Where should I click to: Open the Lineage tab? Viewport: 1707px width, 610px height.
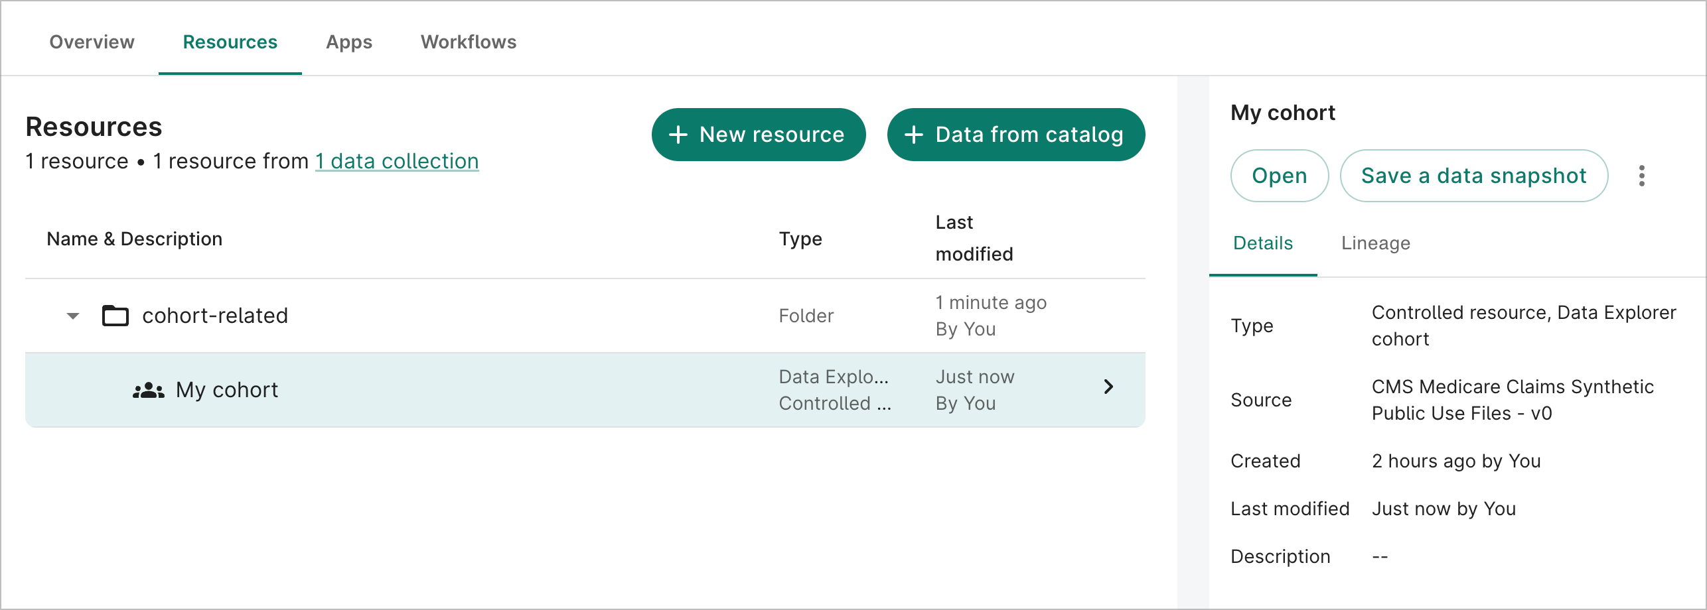(1374, 243)
